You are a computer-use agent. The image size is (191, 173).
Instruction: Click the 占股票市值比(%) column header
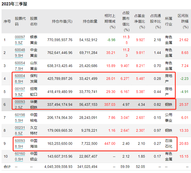tap(126, 21)
